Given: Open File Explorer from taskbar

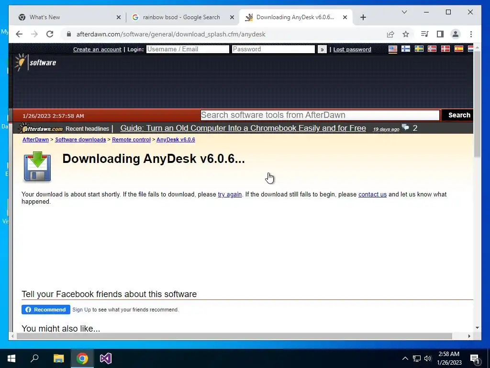Looking at the screenshot, I should (x=58, y=358).
